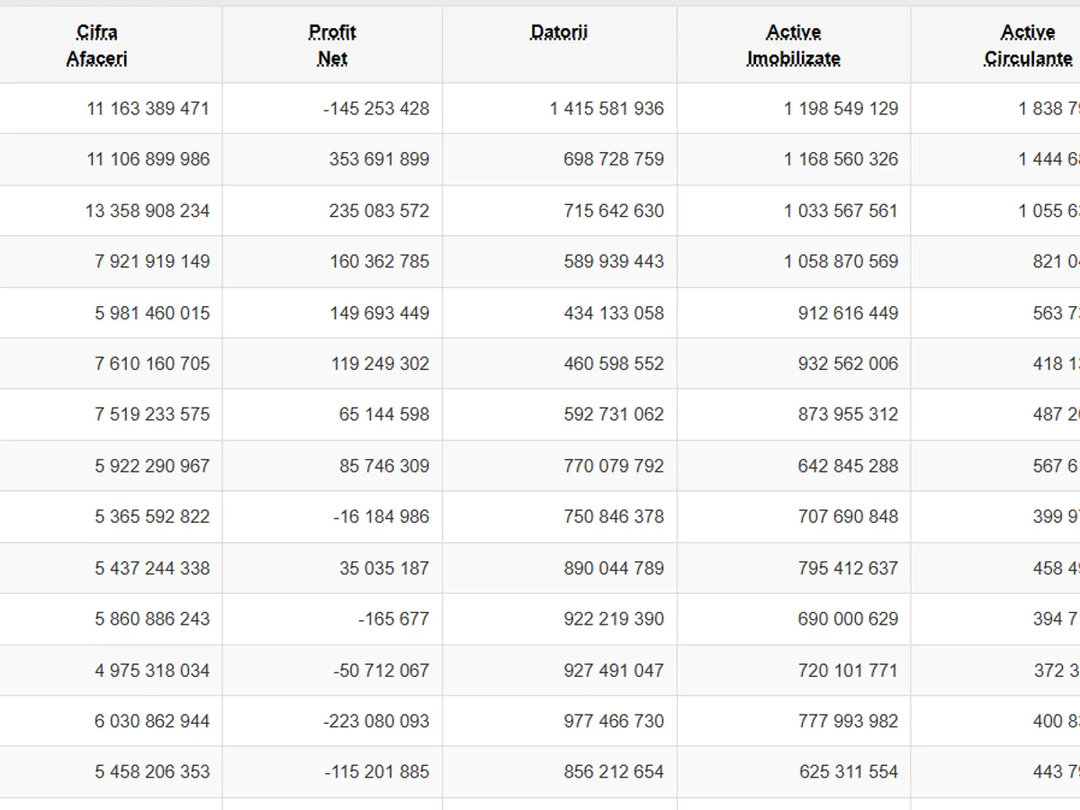Select the Profit Net cell -145 253 428
This screenshot has width=1080, height=810.
(x=376, y=109)
